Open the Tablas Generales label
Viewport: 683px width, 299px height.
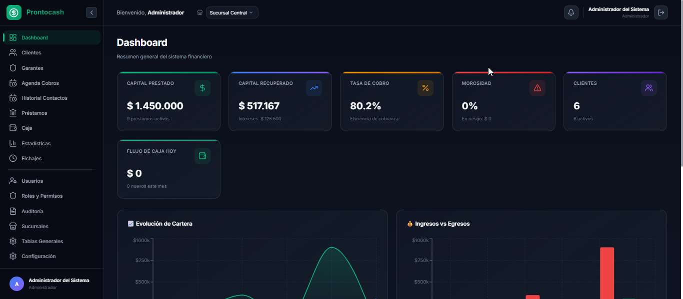[x=42, y=241]
